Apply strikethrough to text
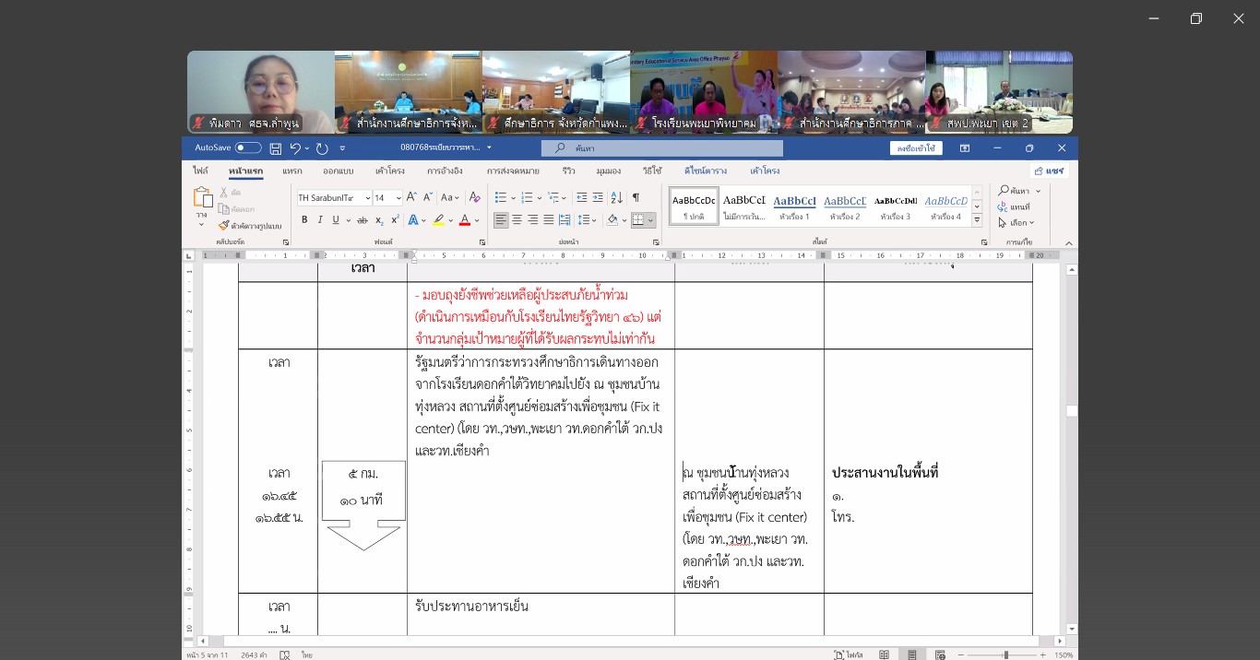 coord(363,220)
